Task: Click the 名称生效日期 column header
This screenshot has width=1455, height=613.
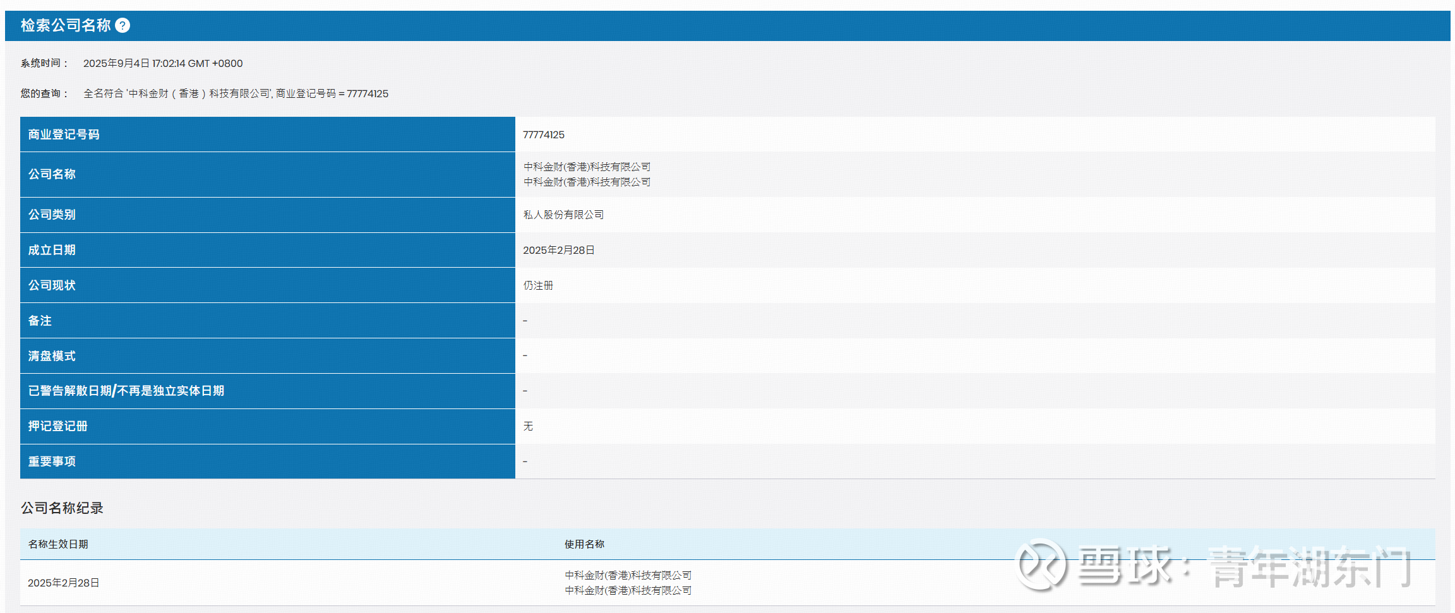Action: 57,544
